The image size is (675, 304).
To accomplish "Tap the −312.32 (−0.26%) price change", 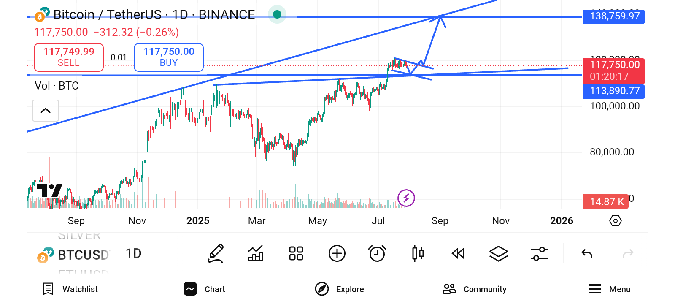I will point(136,32).
